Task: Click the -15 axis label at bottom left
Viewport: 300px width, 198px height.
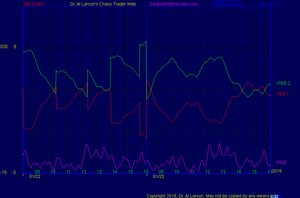Action: pos(3,173)
